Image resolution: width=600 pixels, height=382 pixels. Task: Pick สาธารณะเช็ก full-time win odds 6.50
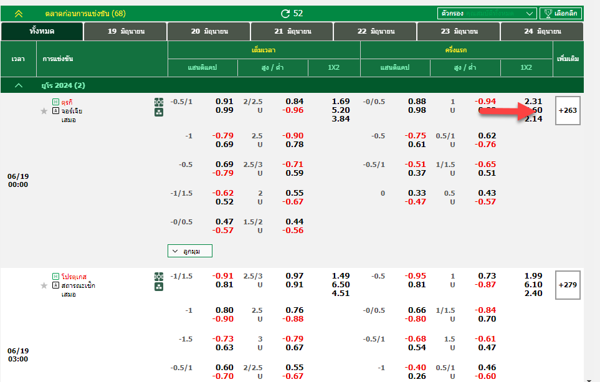[x=341, y=285]
